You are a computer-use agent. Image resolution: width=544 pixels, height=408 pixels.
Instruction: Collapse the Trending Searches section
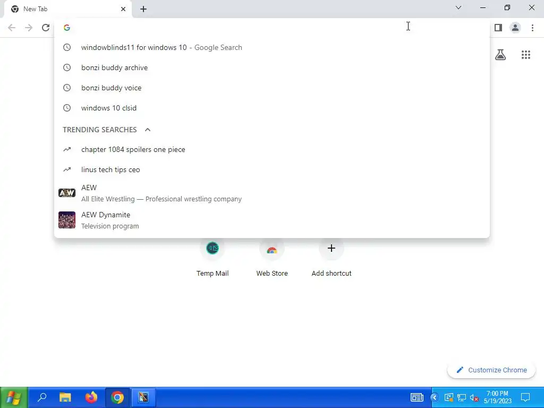pyautogui.click(x=148, y=130)
